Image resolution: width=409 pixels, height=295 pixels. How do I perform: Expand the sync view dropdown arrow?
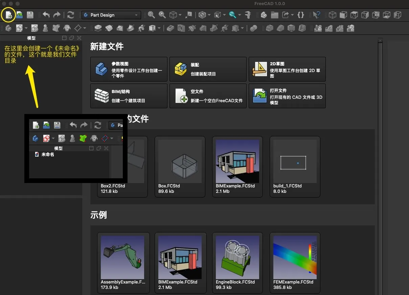click(240, 15)
